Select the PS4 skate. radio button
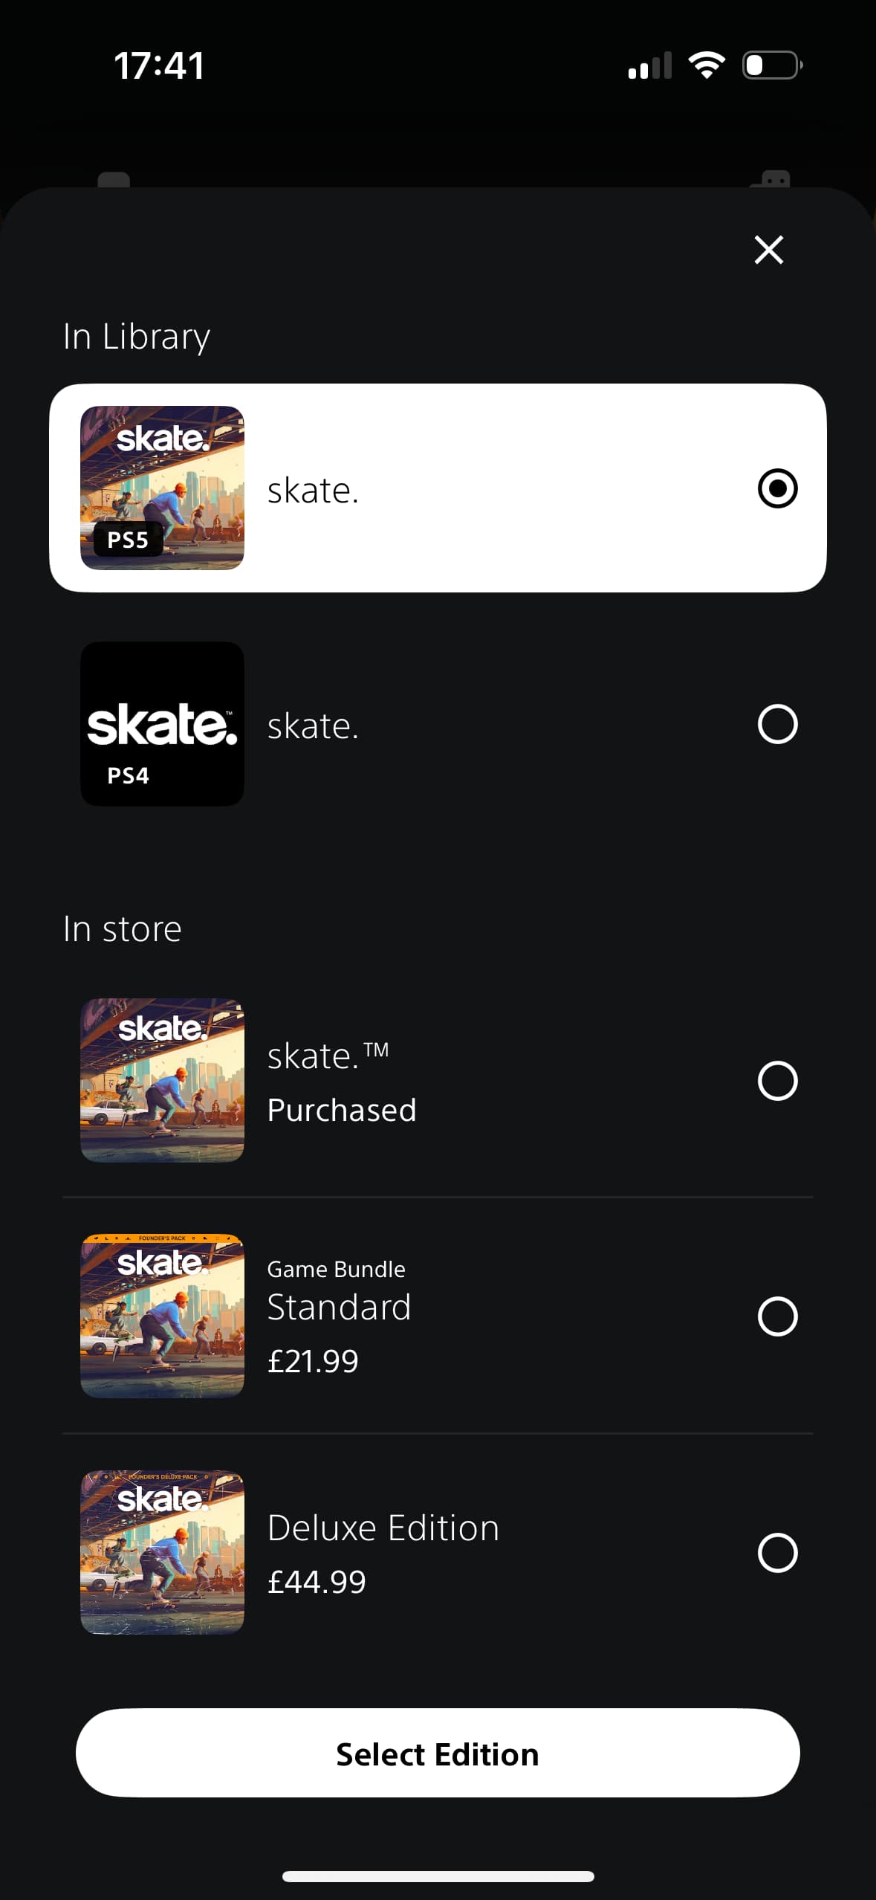This screenshot has height=1900, width=876. tap(777, 724)
